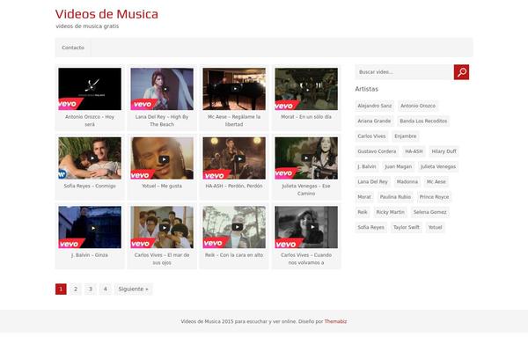
Task: Play the Julieta Venegas Ese Camino thumbnail
Action: tap(306, 158)
